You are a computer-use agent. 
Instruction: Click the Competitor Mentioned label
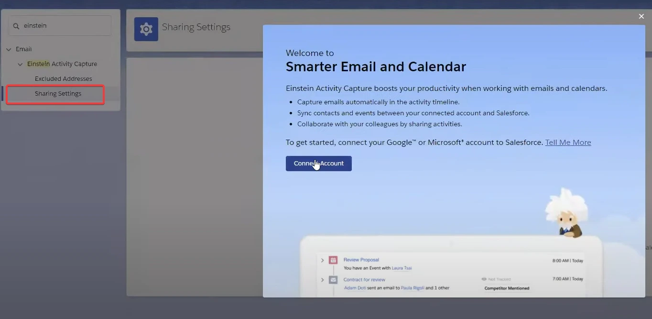(507, 288)
